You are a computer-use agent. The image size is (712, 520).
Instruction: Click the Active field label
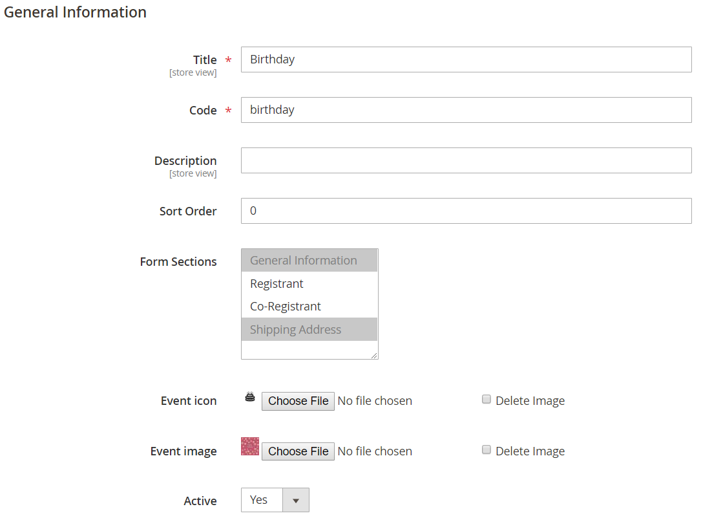pyautogui.click(x=200, y=501)
